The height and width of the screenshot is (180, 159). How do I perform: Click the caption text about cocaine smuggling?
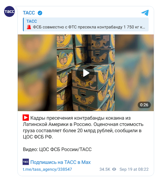pyautogui.click(x=83, y=128)
